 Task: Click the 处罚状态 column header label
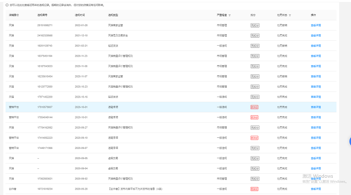coord(282,15)
